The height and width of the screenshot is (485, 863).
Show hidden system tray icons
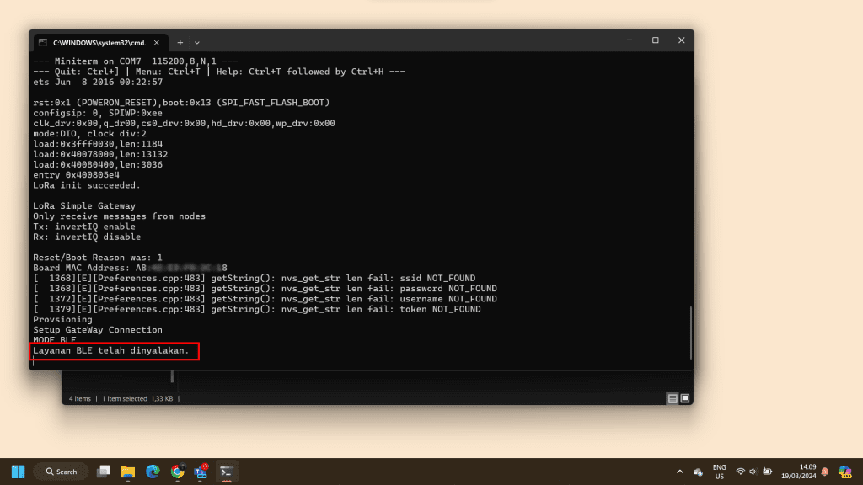point(679,472)
